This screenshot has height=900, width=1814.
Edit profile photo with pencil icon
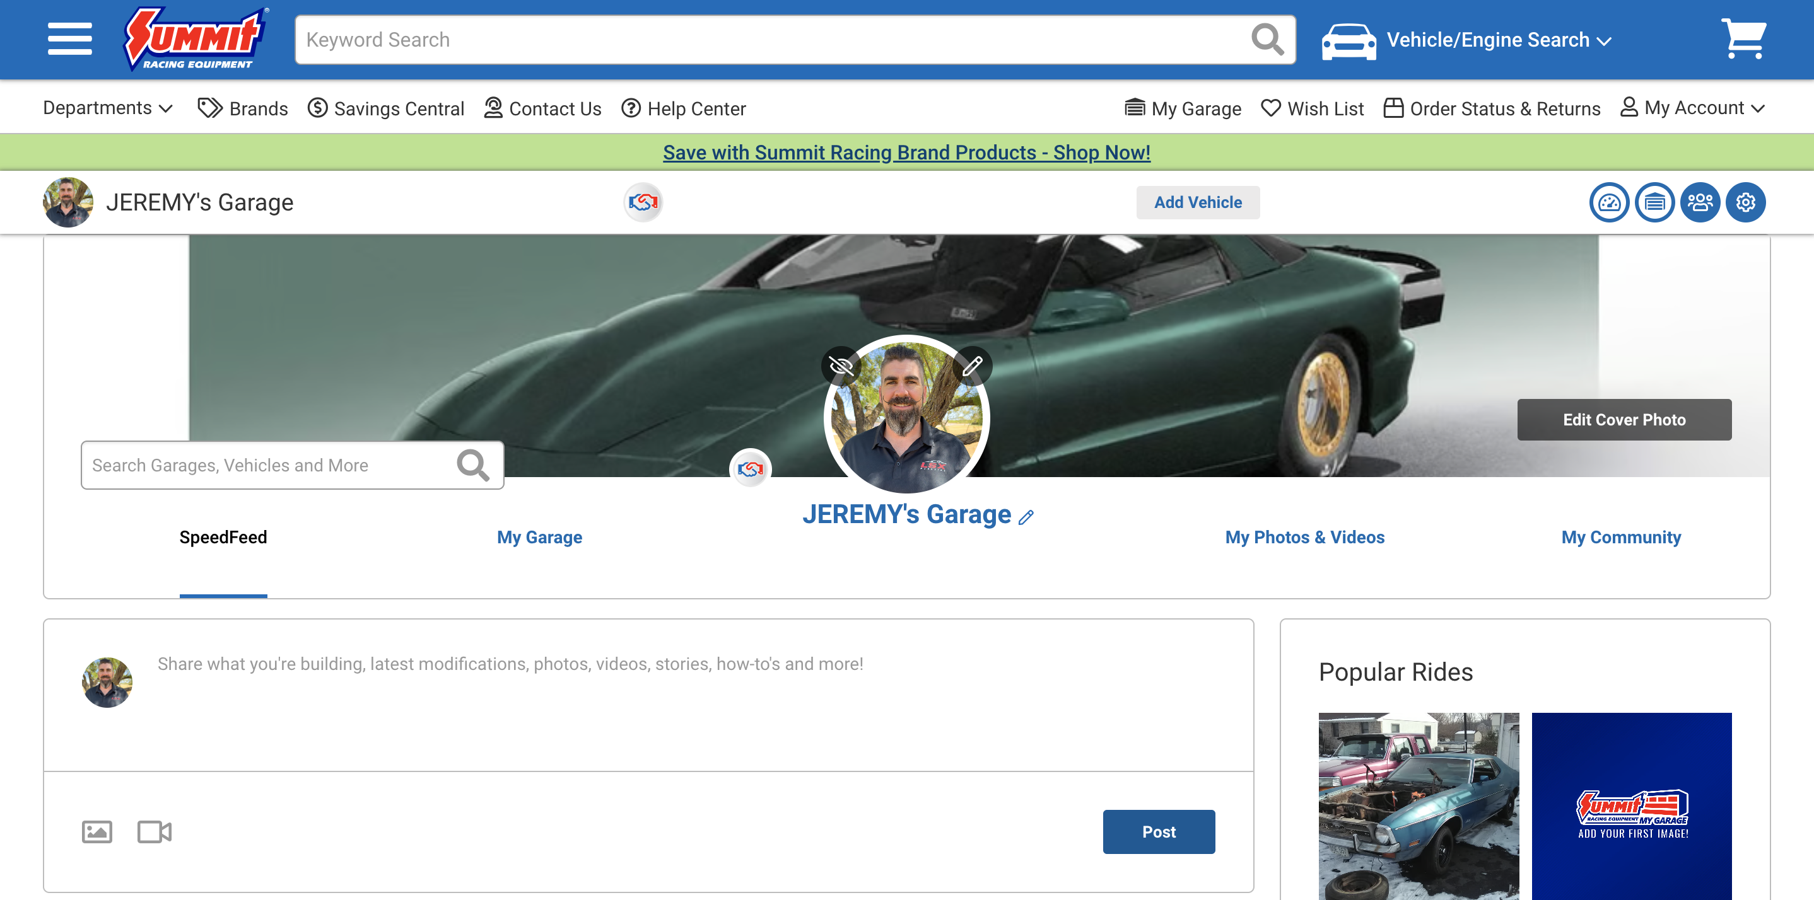point(972,366)
